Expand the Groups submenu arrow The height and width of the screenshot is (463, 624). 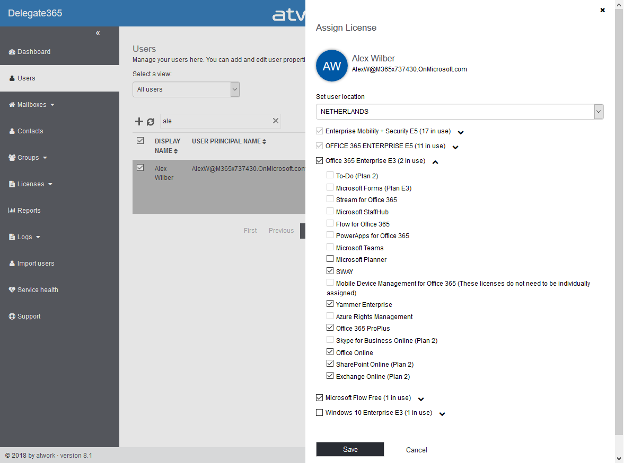click(45, 158)
